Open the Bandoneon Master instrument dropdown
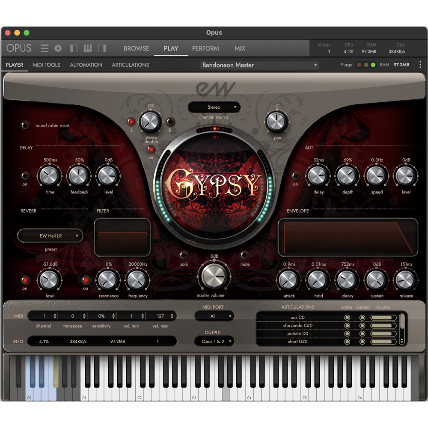428x428 pixels. click(x=259, y=65)
